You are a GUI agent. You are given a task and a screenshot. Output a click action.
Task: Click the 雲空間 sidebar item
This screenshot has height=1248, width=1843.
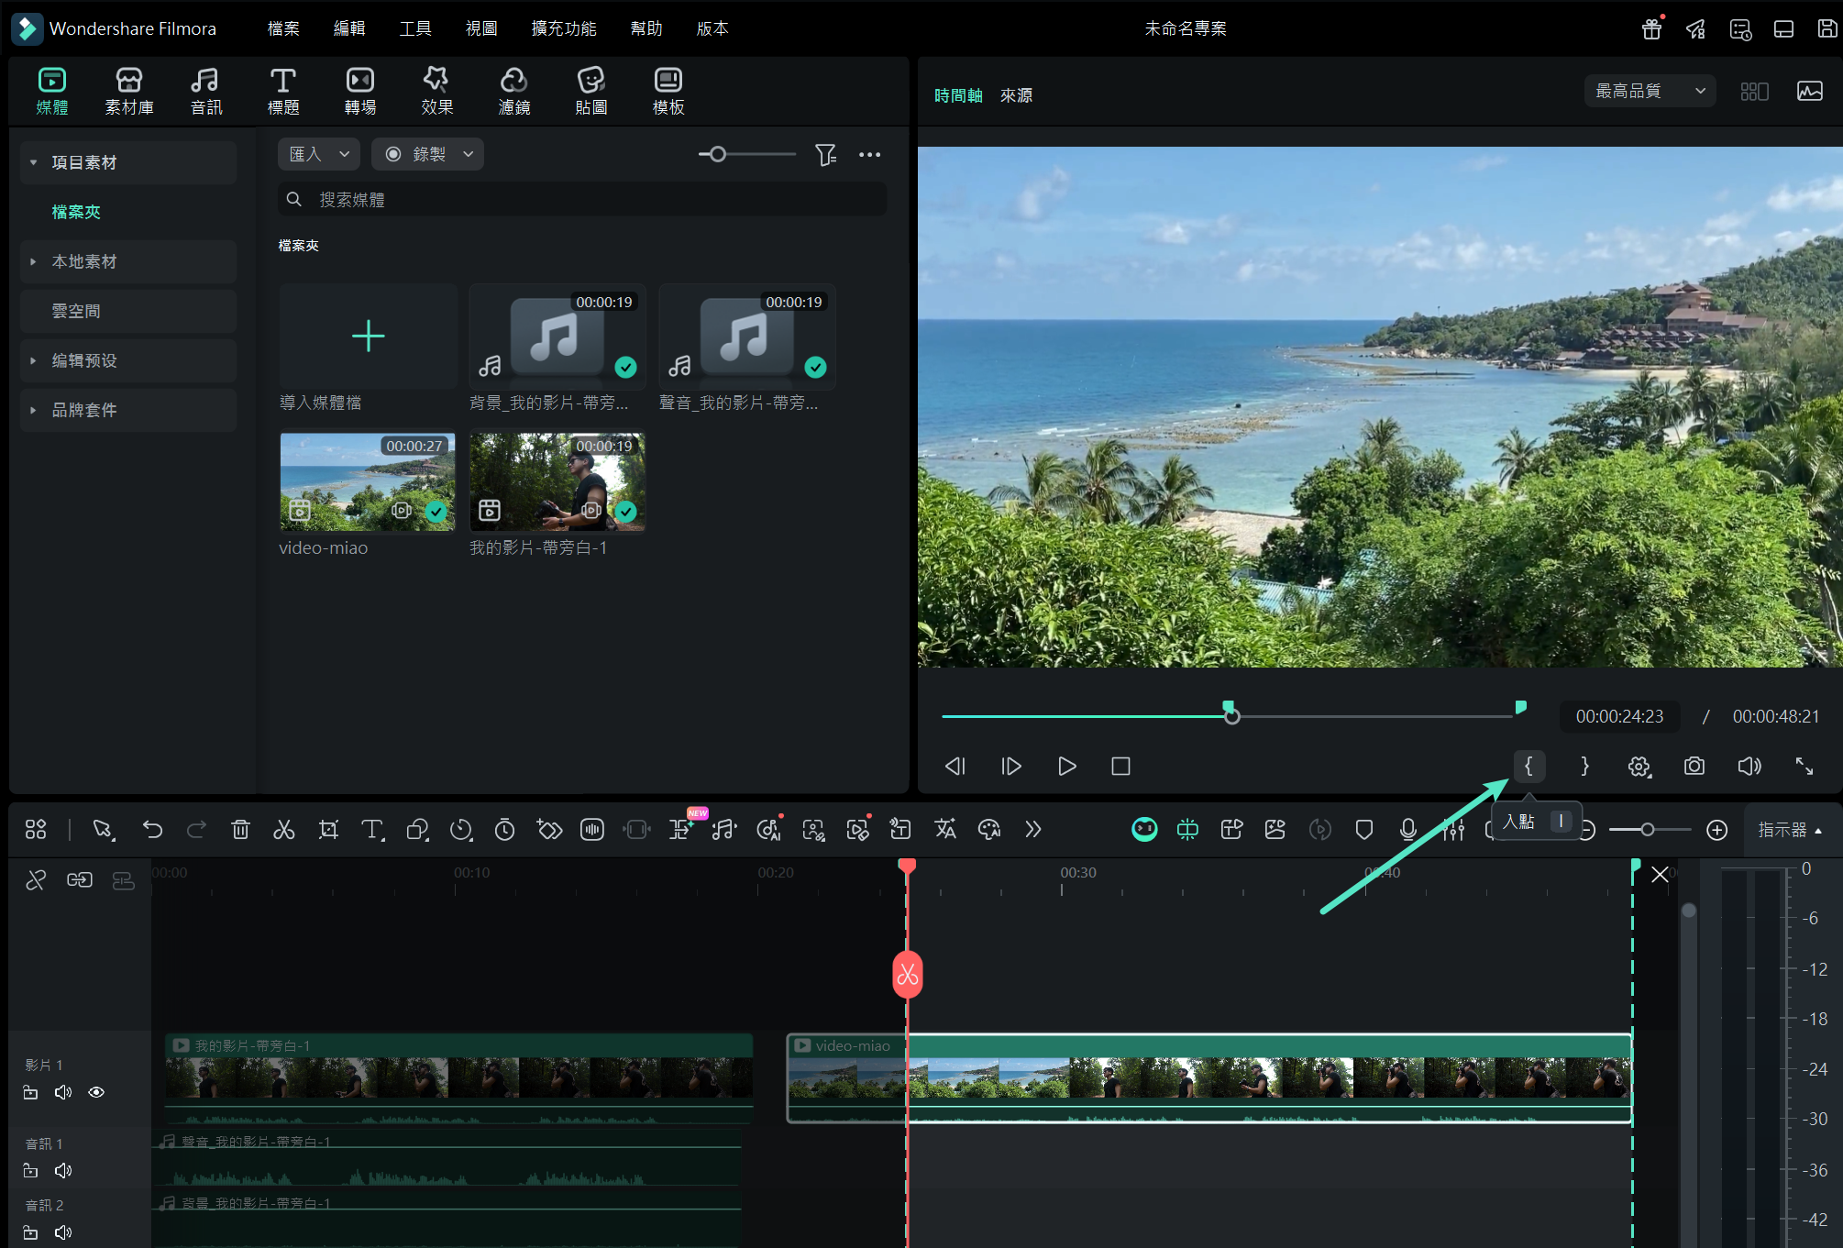[77, 311]
